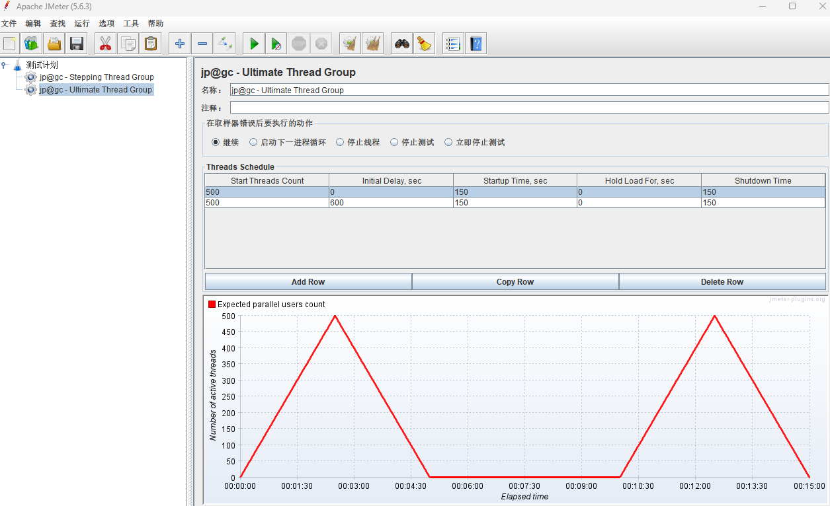Click the Reset search brush icon
The width and height of the screenshot is (830, 506).
[x=424, y=44]
